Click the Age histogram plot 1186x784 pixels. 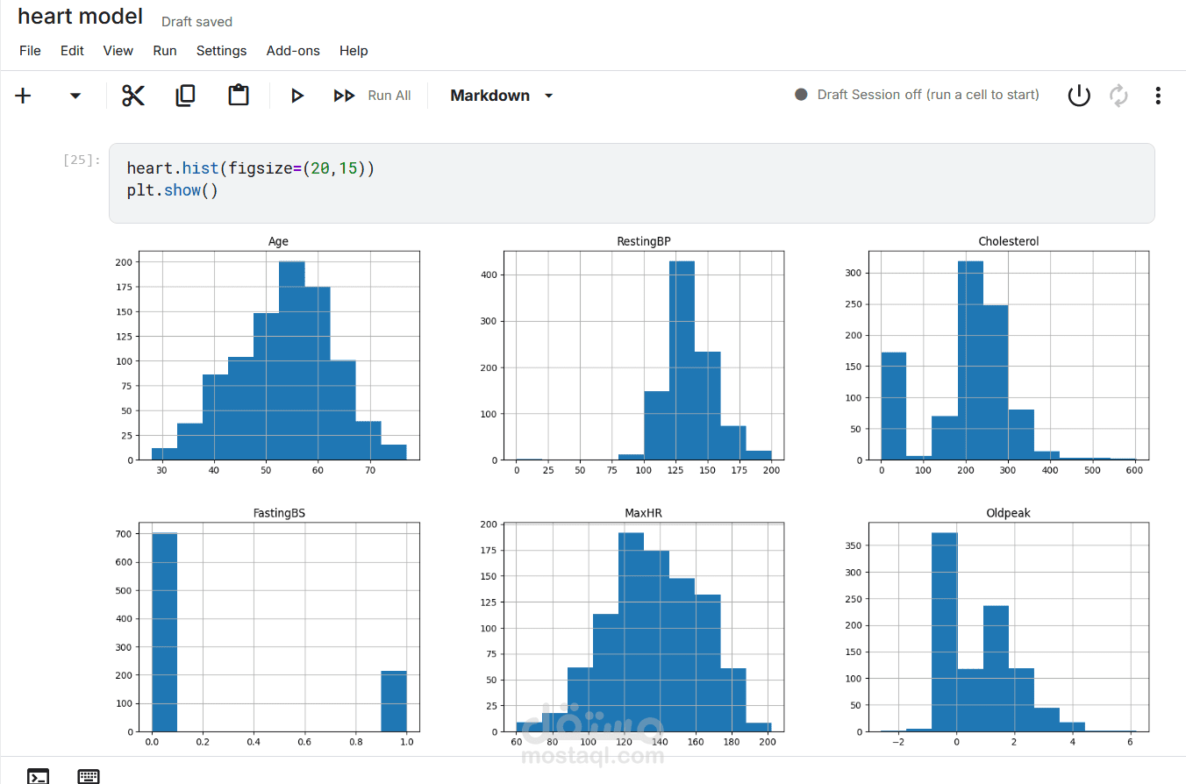(278, 355)
